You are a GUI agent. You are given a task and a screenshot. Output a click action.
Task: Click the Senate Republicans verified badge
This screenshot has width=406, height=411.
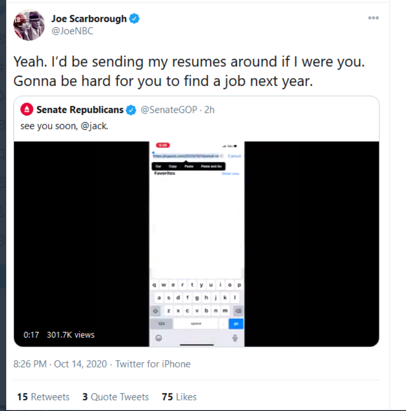131,110
